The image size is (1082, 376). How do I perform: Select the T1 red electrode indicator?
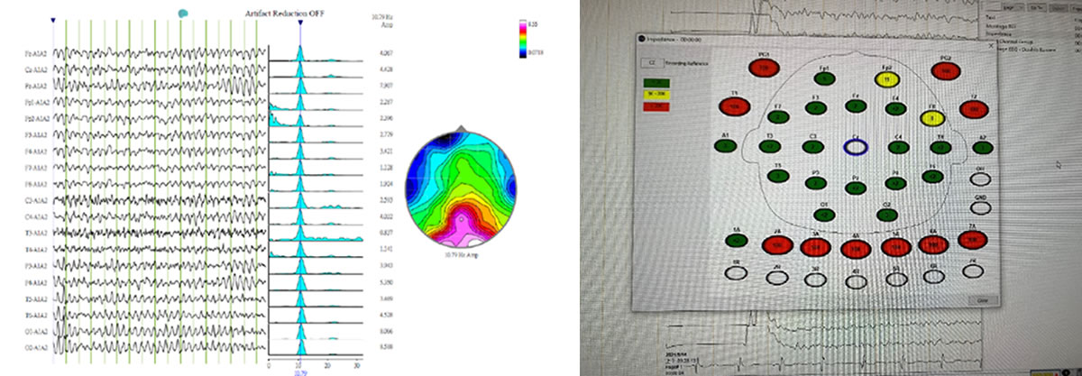735,106
